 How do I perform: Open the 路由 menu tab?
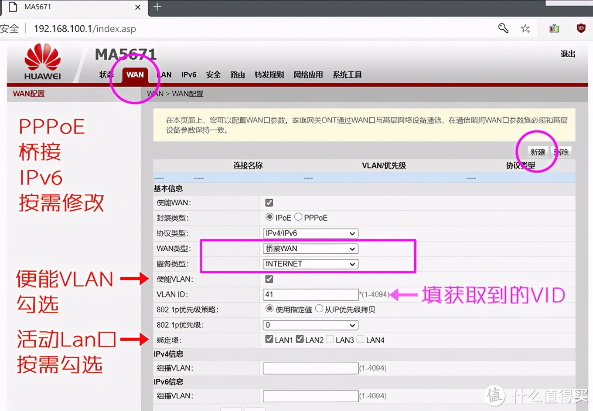click(238, 74)
